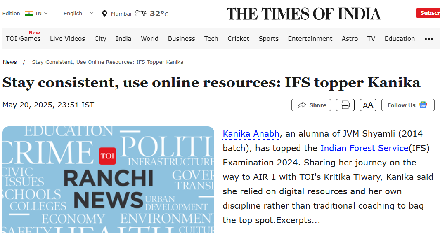440x233 pixels.
Task: Click the printer icon to print article
Action: tap(345, 105)
